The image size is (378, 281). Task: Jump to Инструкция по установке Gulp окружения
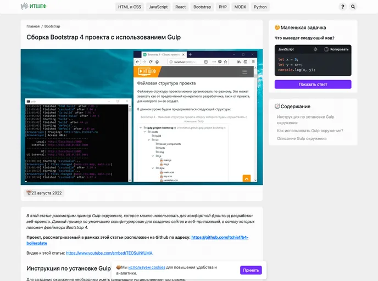tap(305, 120)
